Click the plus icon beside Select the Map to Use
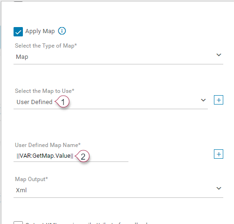This screenshot has height=224, width=234. point(219,100)
